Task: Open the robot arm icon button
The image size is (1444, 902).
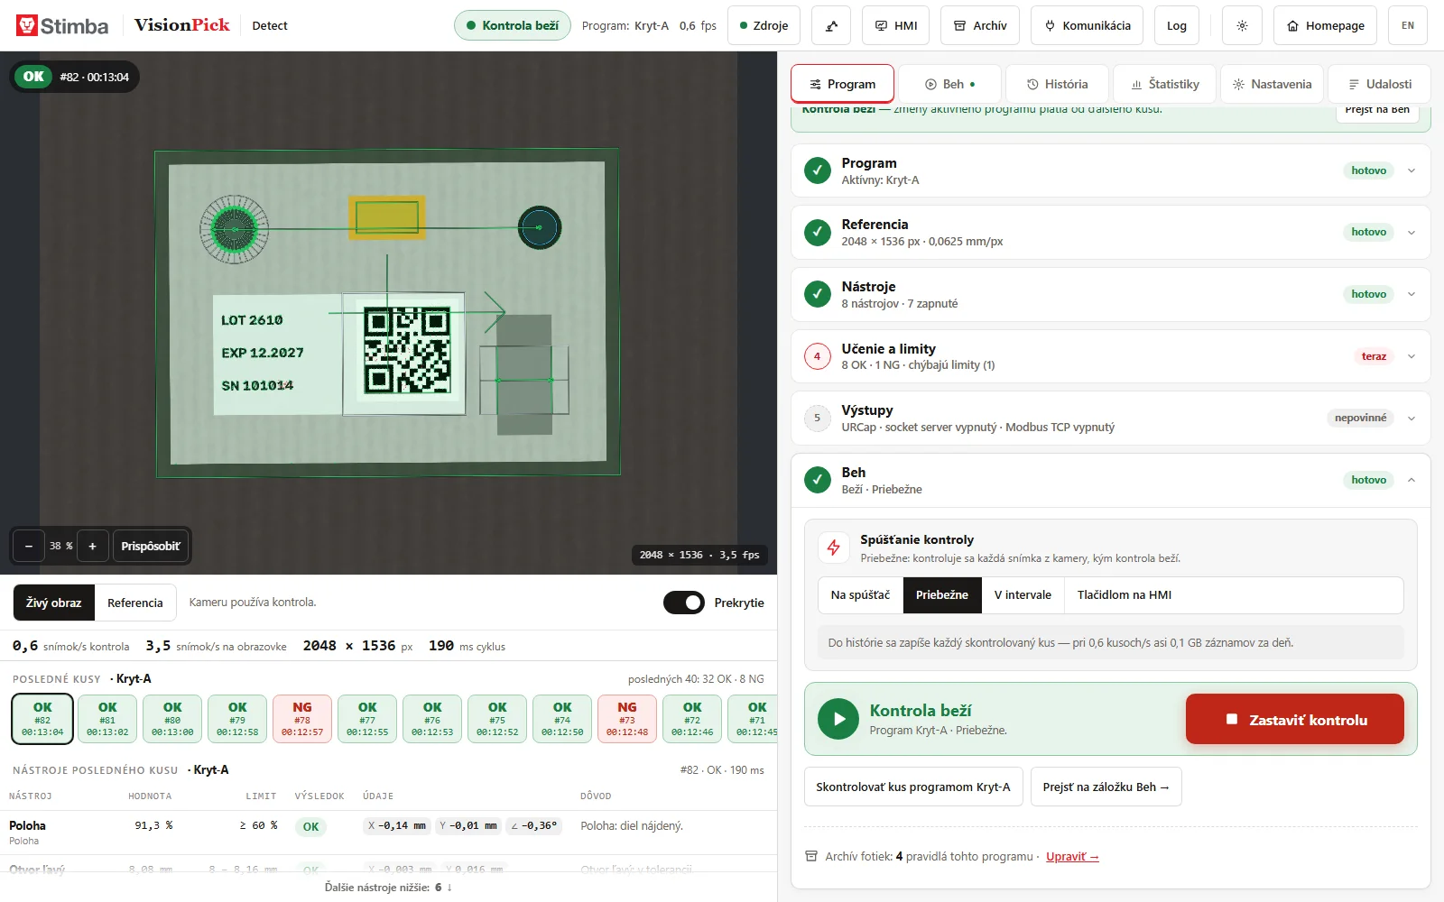Action: 831,25
